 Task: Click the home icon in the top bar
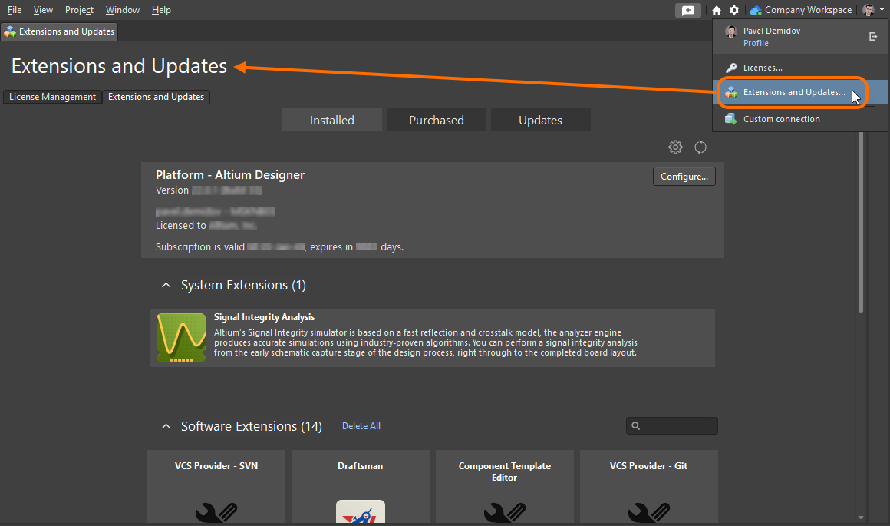click(717, 10)
